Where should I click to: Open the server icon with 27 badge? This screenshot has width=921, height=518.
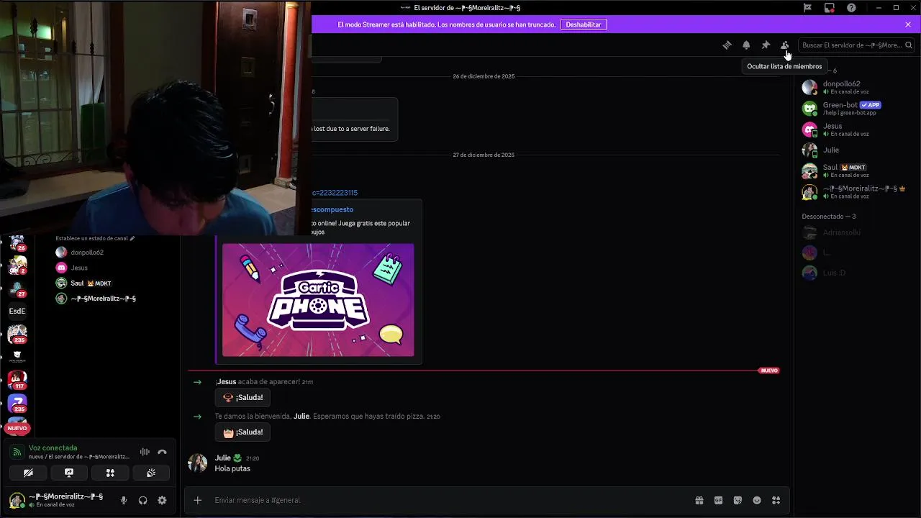[17, 288]
